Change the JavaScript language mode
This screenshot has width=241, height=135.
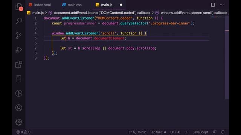(200, 132)
